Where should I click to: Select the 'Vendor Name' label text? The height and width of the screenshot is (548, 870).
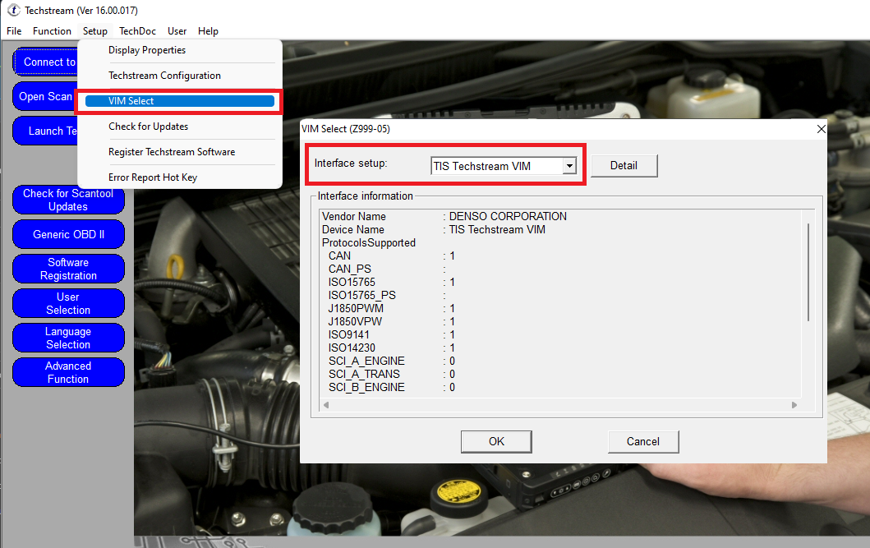[354, 216]
